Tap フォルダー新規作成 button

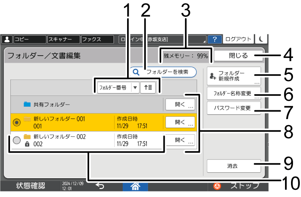pos(234,76)
